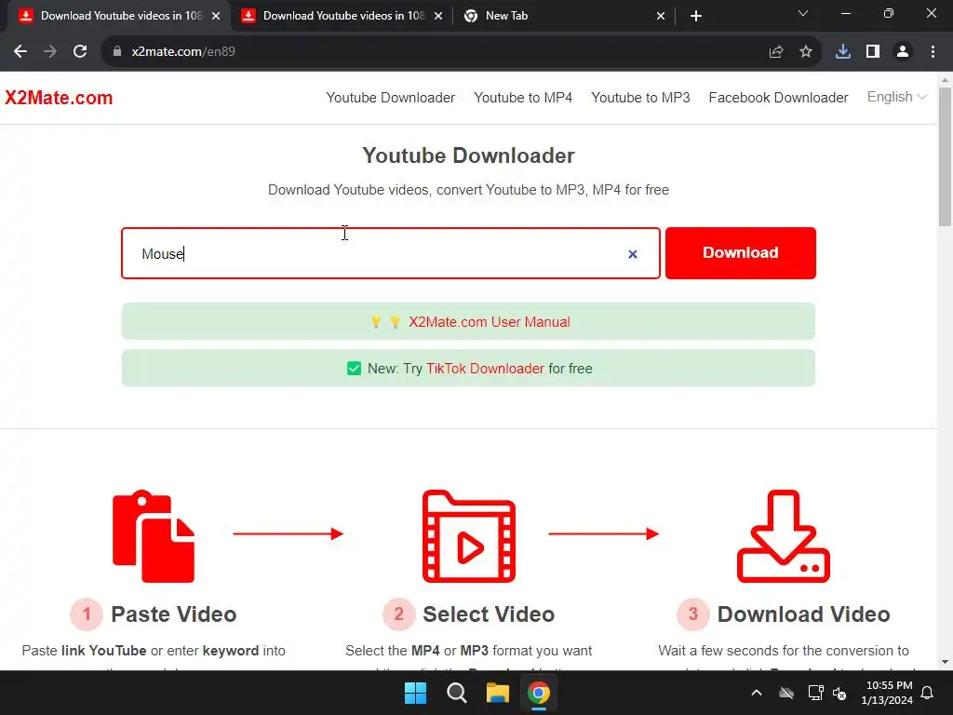Toggle the Chrome side panel icon
Image resolution: width=953 pixels, height=715 pixels.
pyautogui.click(x=873, y=52)
